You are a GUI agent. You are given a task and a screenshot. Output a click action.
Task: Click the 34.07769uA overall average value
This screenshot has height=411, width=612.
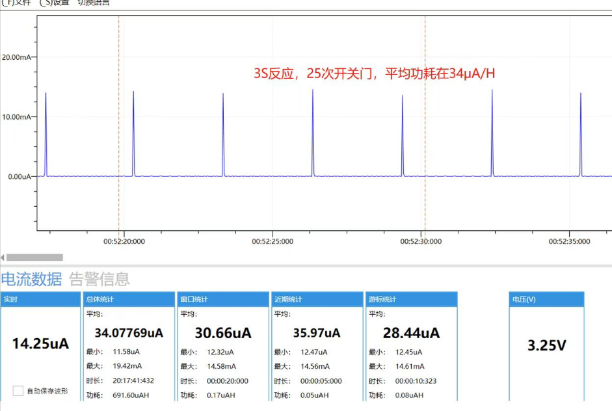coord(129,333)
